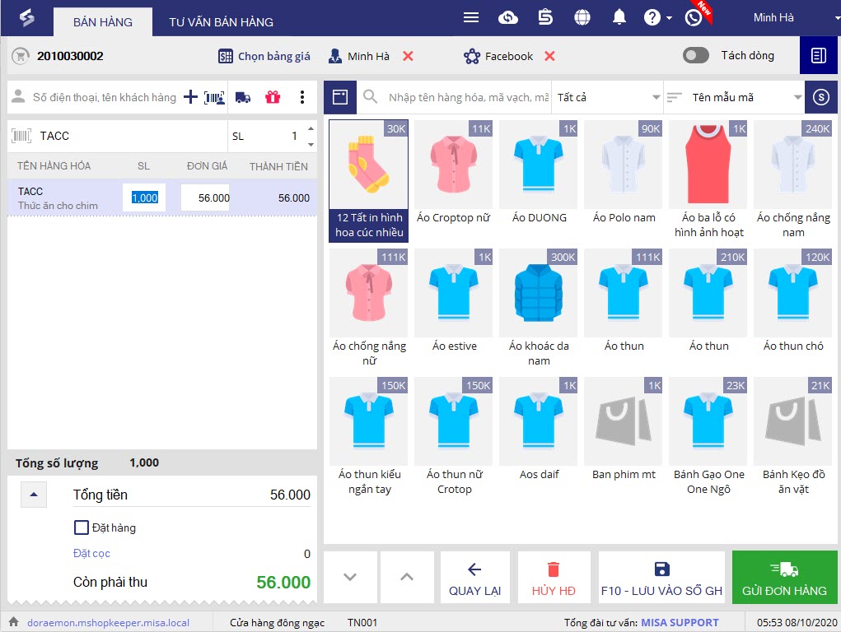
Task: Click the Đặt cọc link
Action: point(91,553)
